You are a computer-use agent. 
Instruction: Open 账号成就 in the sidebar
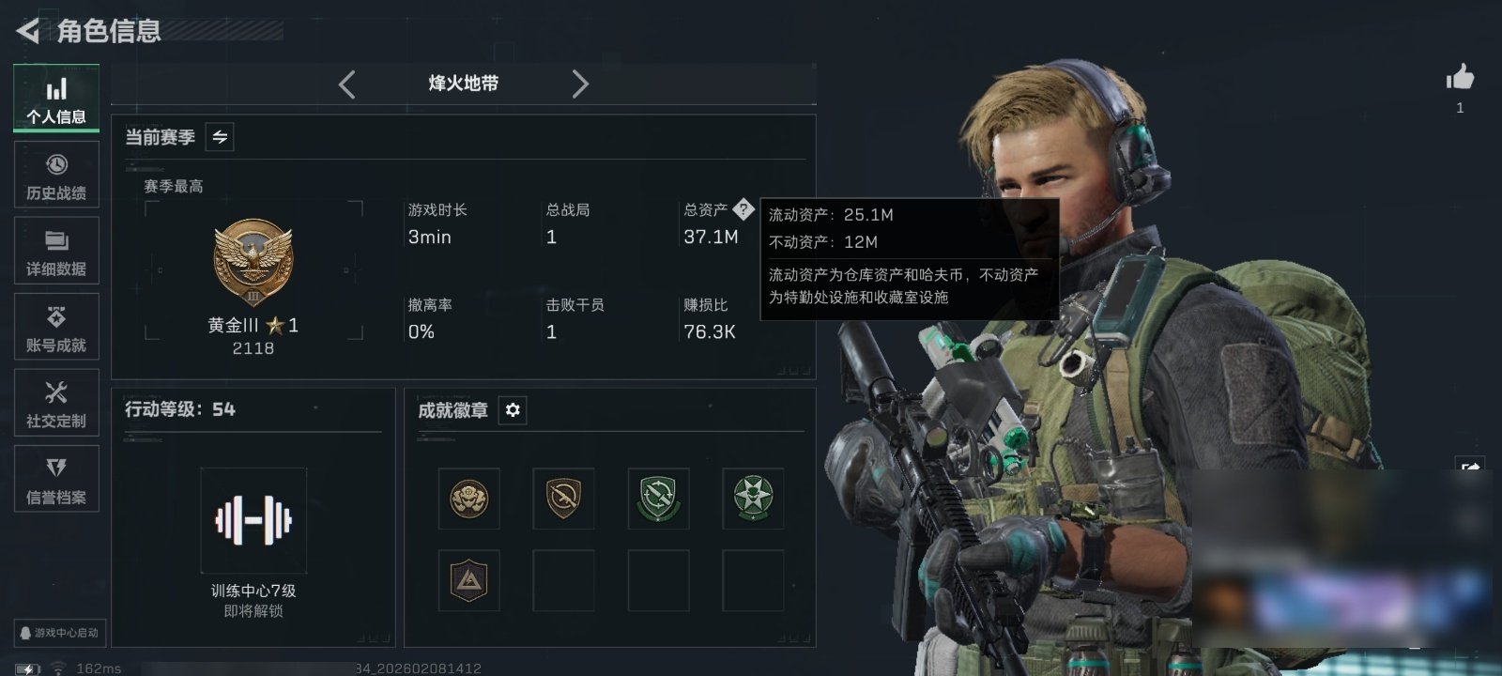(x=56, y=328)
